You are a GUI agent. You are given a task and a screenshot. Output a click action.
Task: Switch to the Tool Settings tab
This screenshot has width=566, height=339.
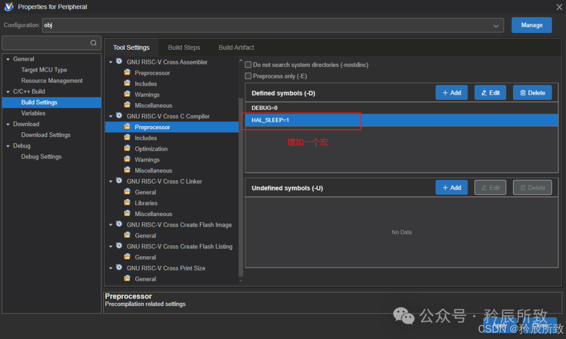pyautogui.click(x=131, y=48)
